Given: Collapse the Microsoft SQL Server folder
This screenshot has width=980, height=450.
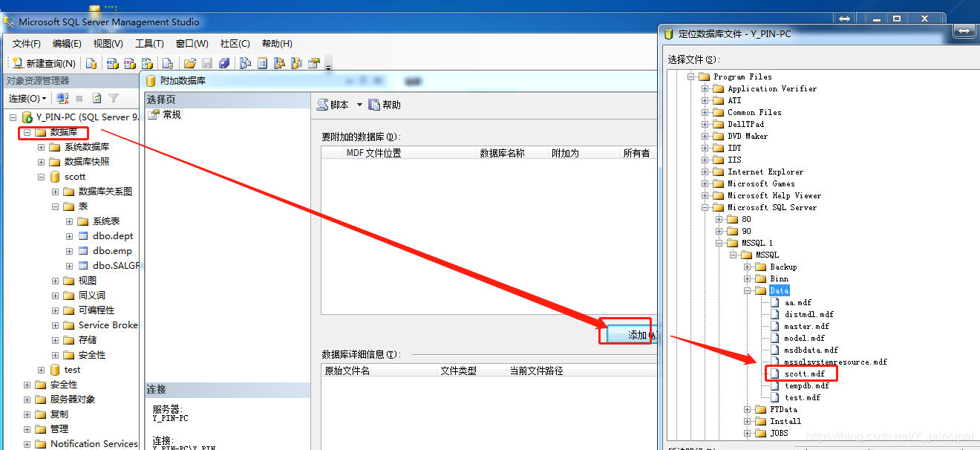Looking at the screenshot, I should [x=705, y=207].
